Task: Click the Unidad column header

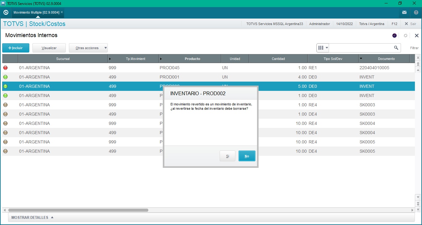Action: tap(235, 59)
